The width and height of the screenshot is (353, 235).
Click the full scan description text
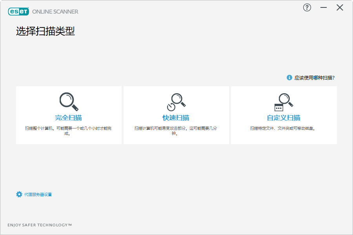(68, 130)
